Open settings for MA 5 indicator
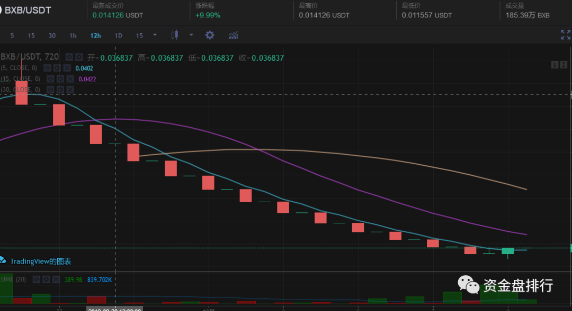Viewport: 572px width, 311px height. tap(57, 68)
